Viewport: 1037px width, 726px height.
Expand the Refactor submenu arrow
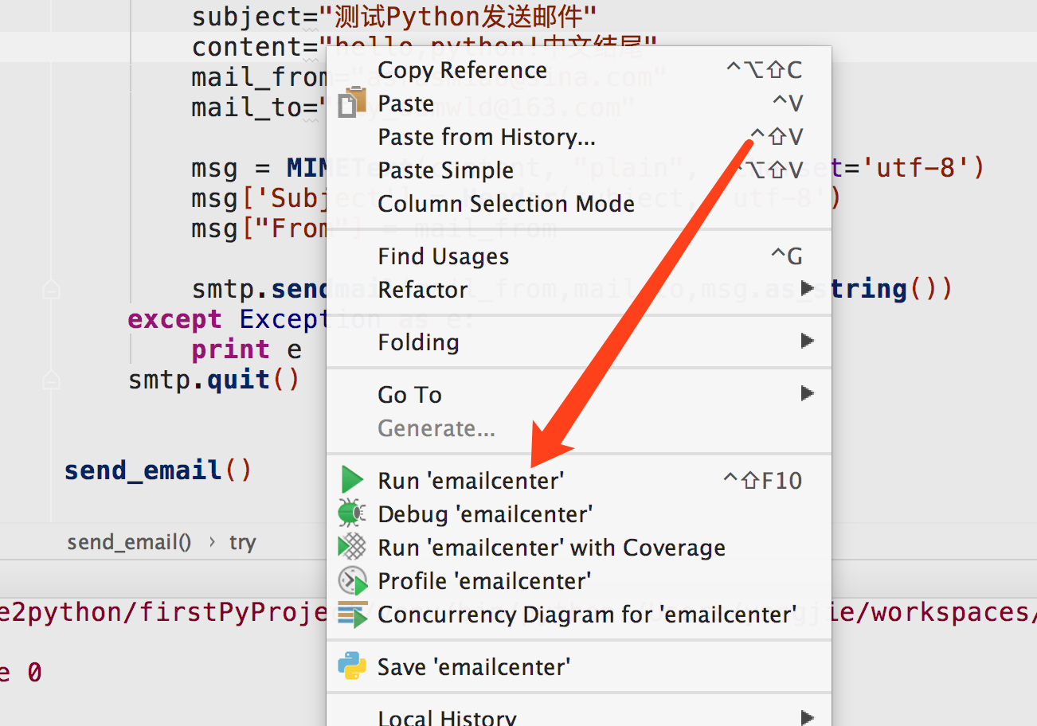tap(808, 287)
